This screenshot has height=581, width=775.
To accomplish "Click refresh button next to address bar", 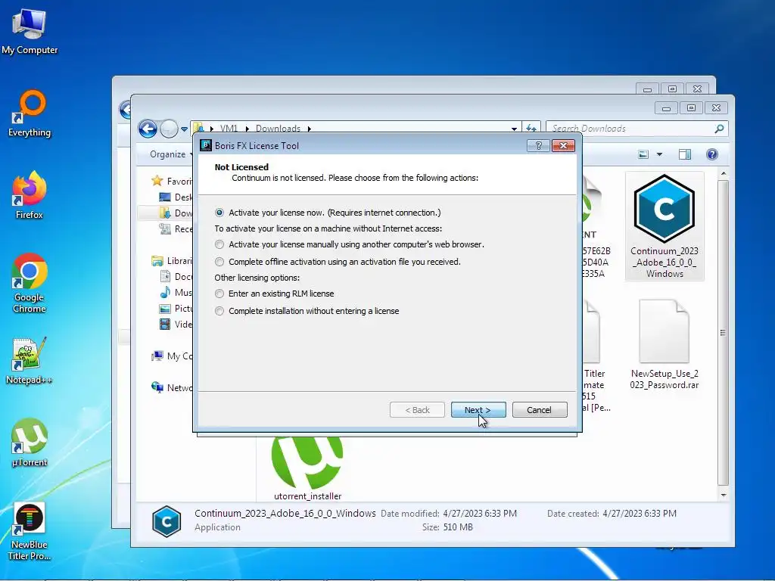I will point(531,129).
